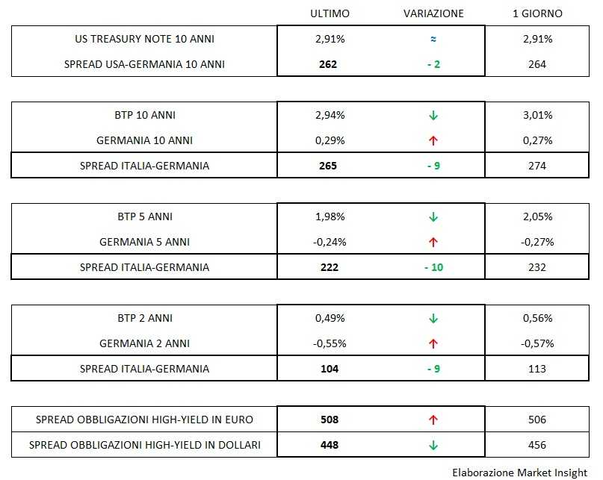Select the bold 265 spread value
Screen dimensions: 603x480
[328, 166]
